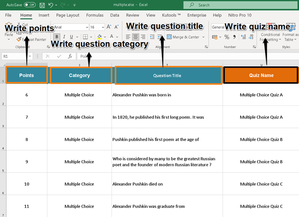Toggle Bold formatting button
This screenshot has height=217, width=299.
57,37
